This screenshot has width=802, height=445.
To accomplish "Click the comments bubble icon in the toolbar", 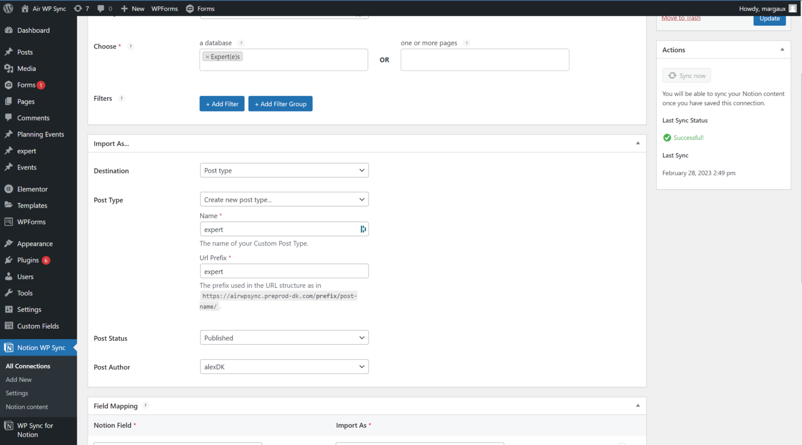I will 101,8.
